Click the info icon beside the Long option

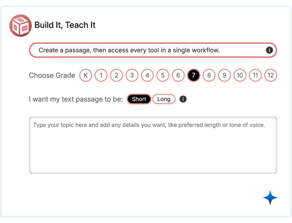(x=183, y=99)
